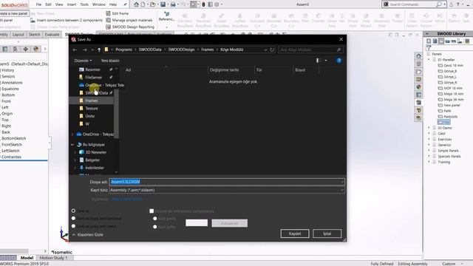This screenshot has width=473, height=266.
Task: Open Manage project materials
Action: pyautogui.click(x=129, y=20)
